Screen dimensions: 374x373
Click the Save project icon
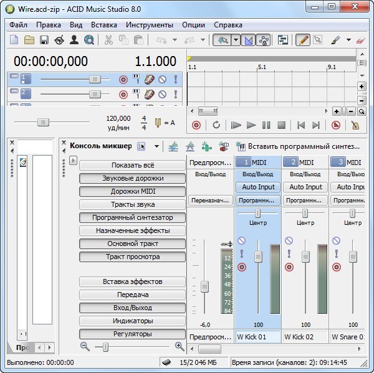(44, 40)
